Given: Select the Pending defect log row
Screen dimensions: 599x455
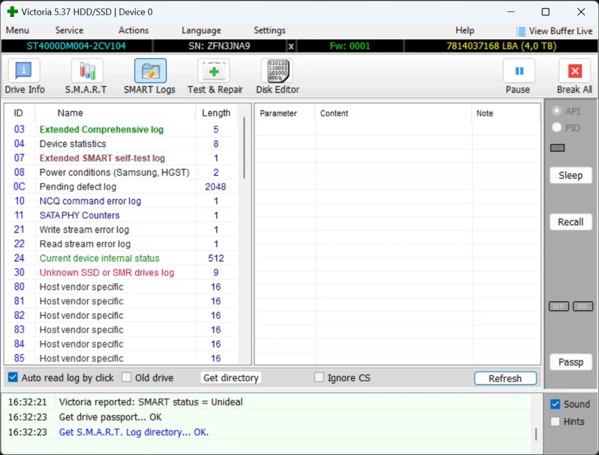Looking at the screenshot, I should (x=78, y=187).
